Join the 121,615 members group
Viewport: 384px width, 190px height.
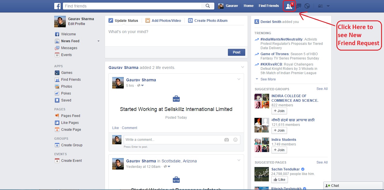pyautogui.click(x=279, y=130)
